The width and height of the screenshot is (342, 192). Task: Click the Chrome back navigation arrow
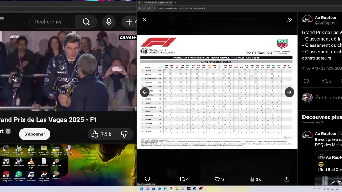tap(139, 8)
